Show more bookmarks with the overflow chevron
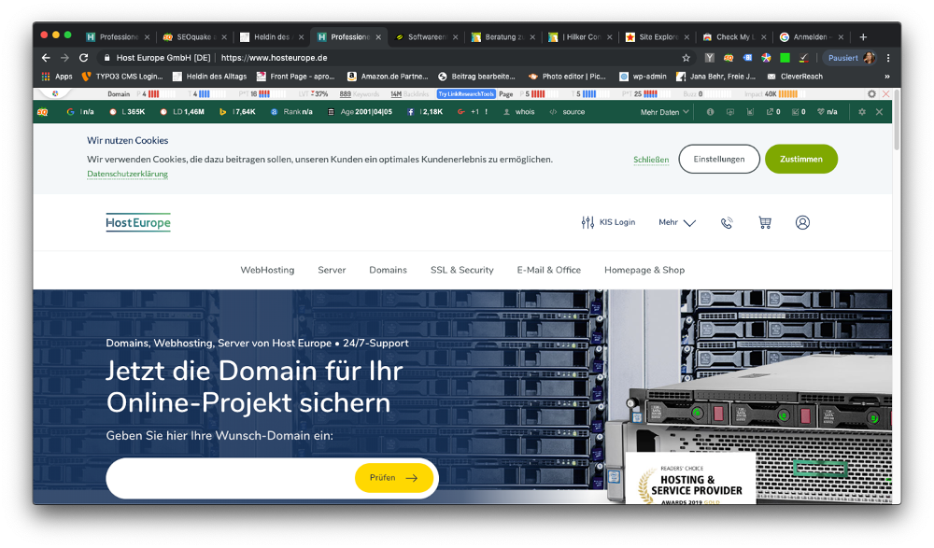Image resolution: width=934 pixels, height=548 pixels. 887,77
